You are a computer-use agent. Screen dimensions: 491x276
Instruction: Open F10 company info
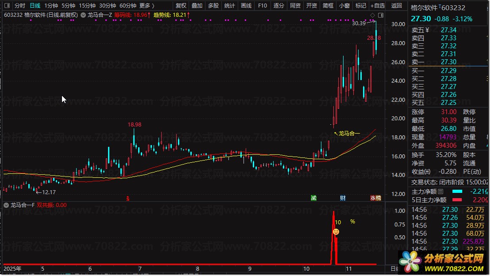pyautogui.click(x=263, y=6)
